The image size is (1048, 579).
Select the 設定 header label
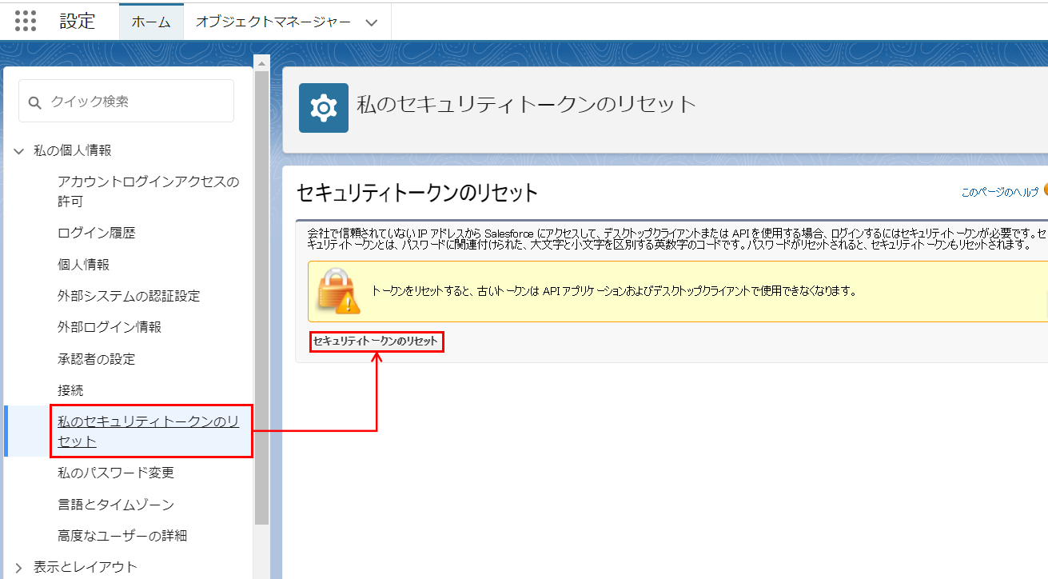tap(78, 22)
